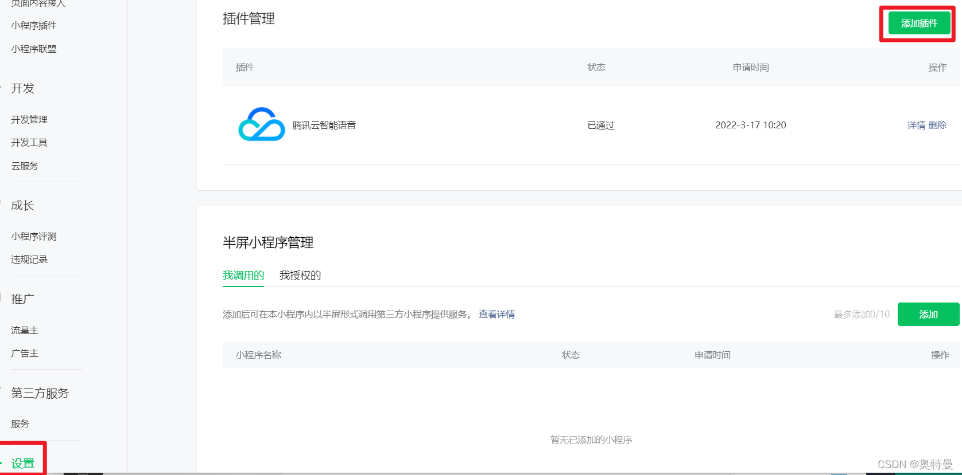Click the 最多添加0/10 counter text
Image resolution: width=962 pixels, height=475 pixels.
862,314
